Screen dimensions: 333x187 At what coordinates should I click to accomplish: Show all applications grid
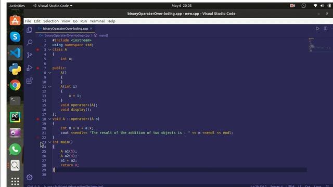pyautogui.click(x=15, y=181)
